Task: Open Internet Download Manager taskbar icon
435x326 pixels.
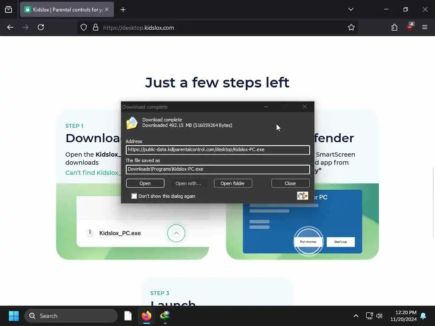Action: click(x=165, y=316)
